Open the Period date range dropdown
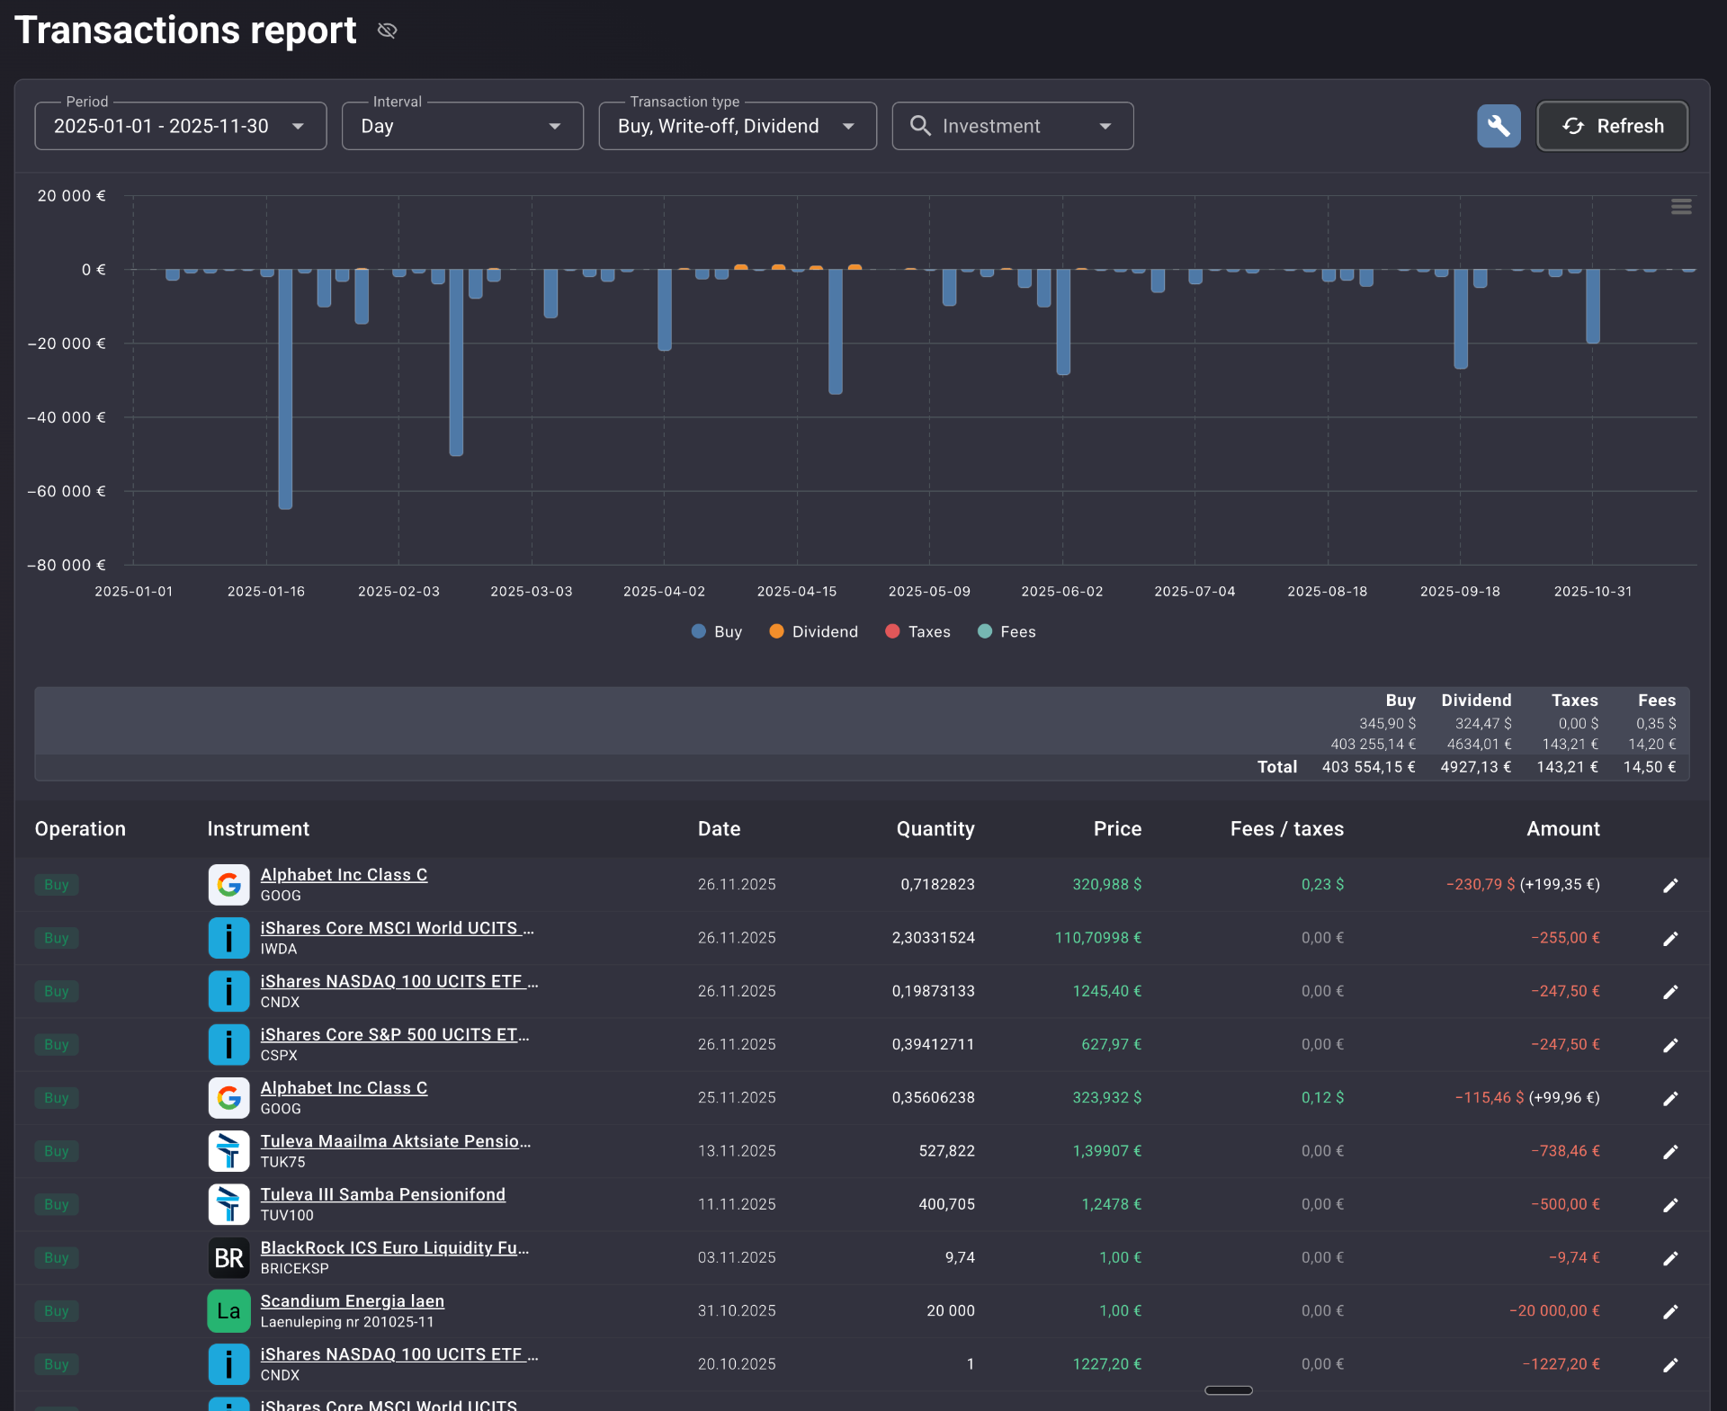This screenshot has height=1411, width=1727. coord(181,126)
